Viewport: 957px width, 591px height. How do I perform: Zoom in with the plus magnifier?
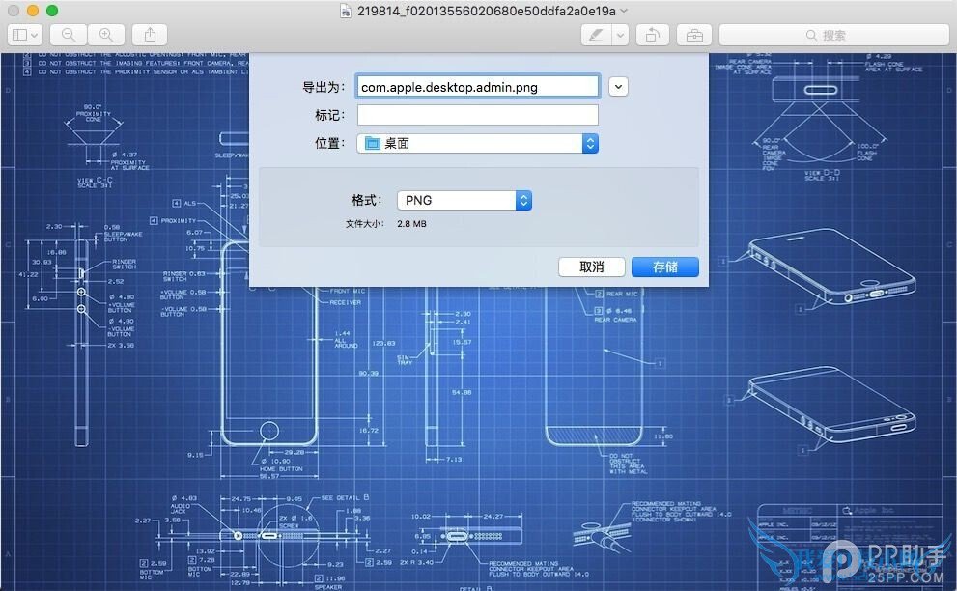[106, 35]
